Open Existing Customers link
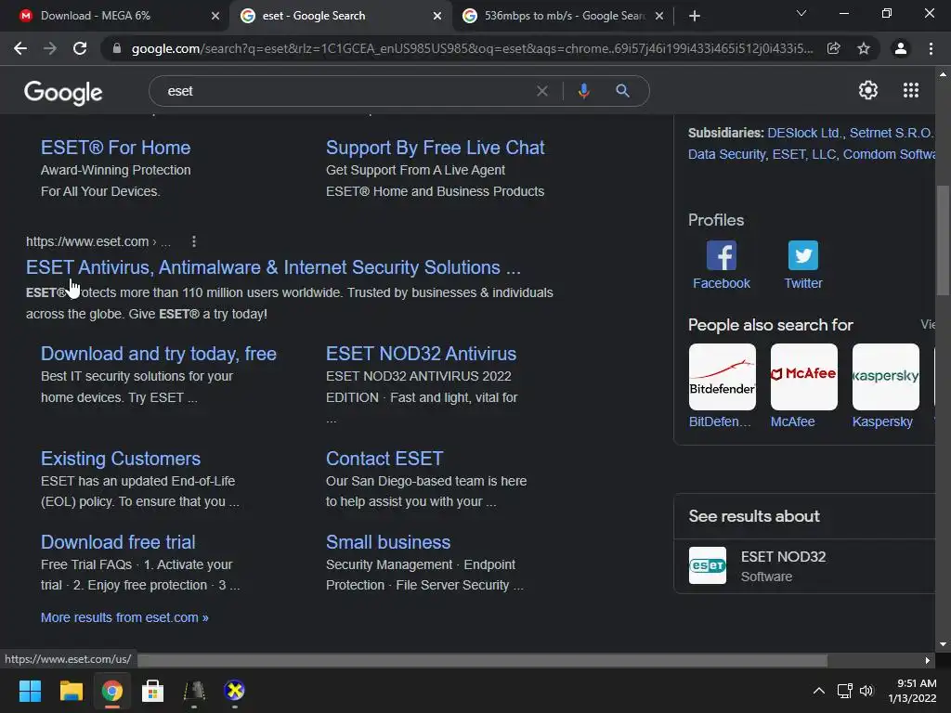Viewport: 951px width, 713px height. click(x=120, y=459)
